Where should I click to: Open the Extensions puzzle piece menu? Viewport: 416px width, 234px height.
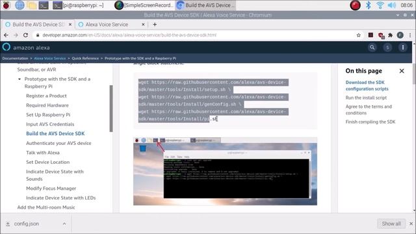point(390,35)
